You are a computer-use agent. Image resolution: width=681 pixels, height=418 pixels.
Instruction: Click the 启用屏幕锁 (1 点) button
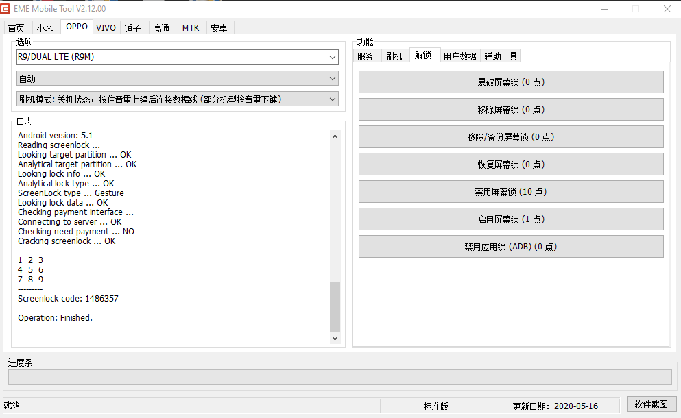511,219
